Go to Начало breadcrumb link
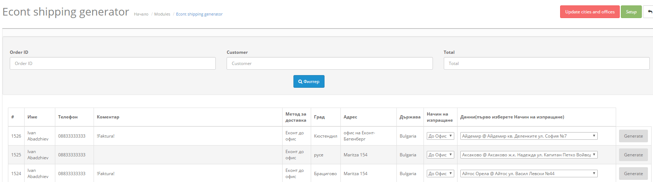The height and width of the screenshot is (182, 653). point(141,14)
